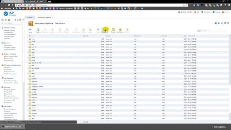
Task: Click the nginx folder icon
Action: pyautogui.click(x=30, y=60)
